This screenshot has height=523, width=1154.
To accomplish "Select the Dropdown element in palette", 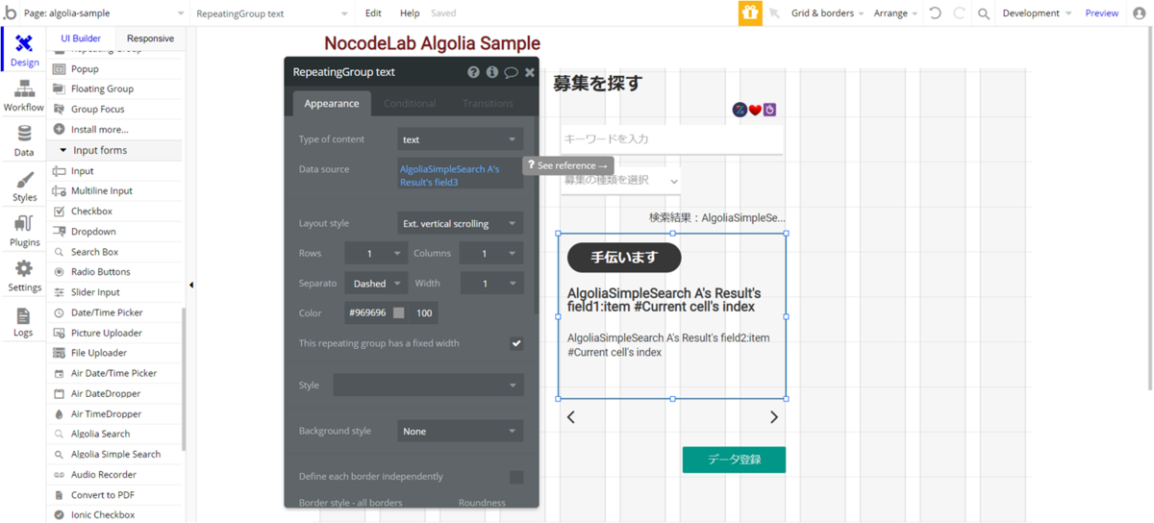I will 93,232.
